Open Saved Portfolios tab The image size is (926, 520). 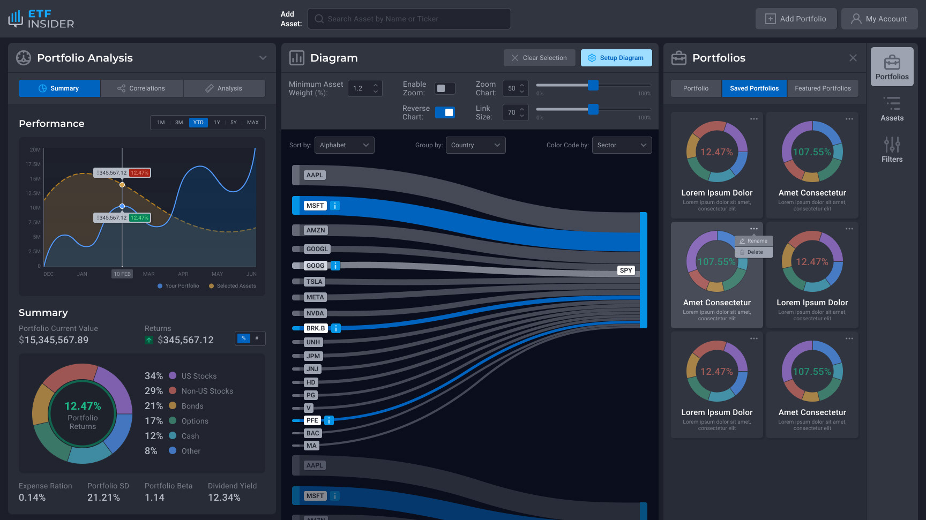[x=754, y=88]
